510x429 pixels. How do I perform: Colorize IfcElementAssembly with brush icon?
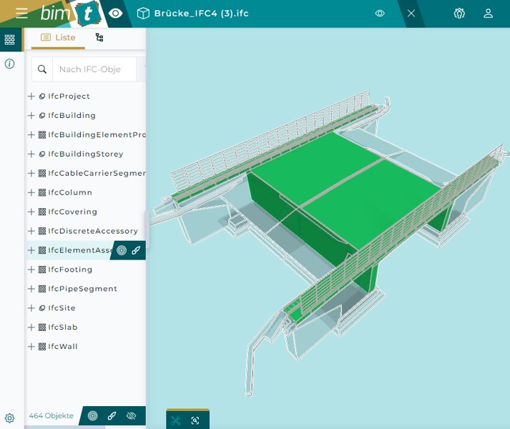[136, 250]
